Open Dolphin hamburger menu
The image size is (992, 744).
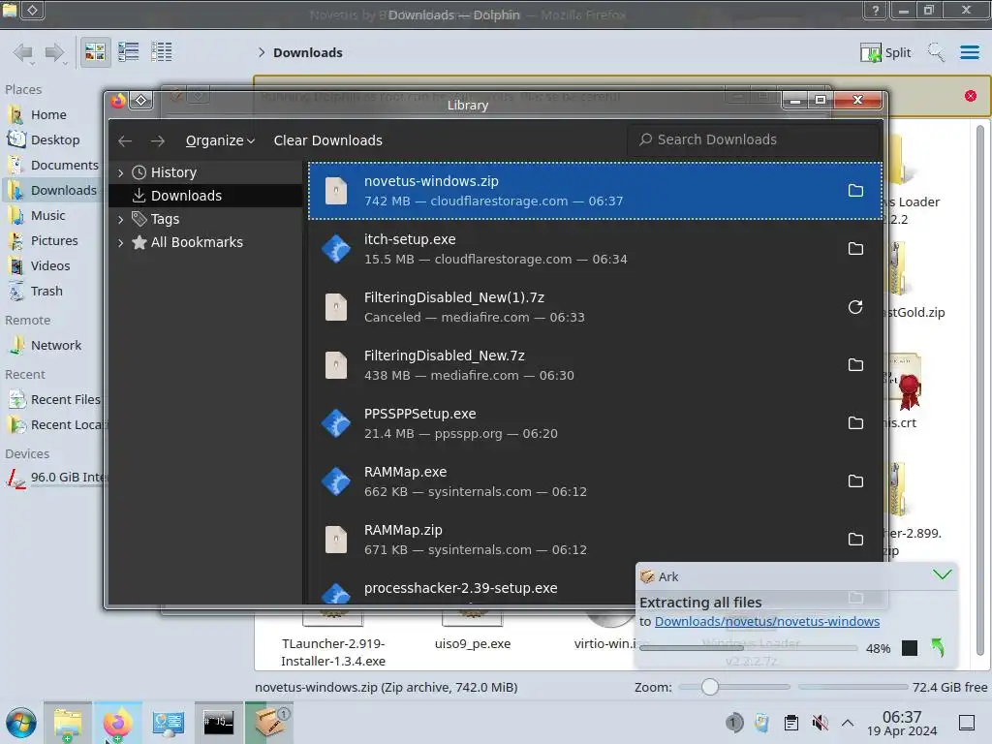tap(969, 52)
